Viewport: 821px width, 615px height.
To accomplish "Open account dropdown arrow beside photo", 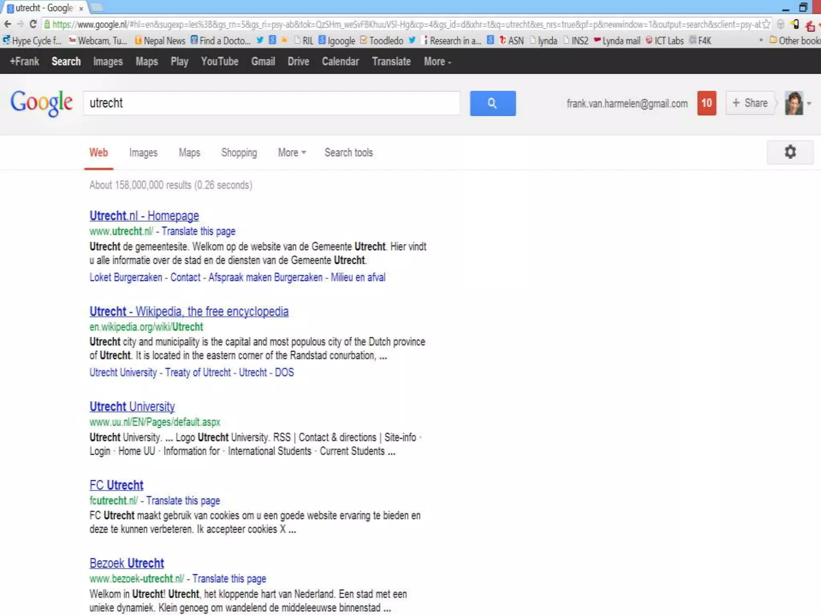I will click(x=809, y=103).
